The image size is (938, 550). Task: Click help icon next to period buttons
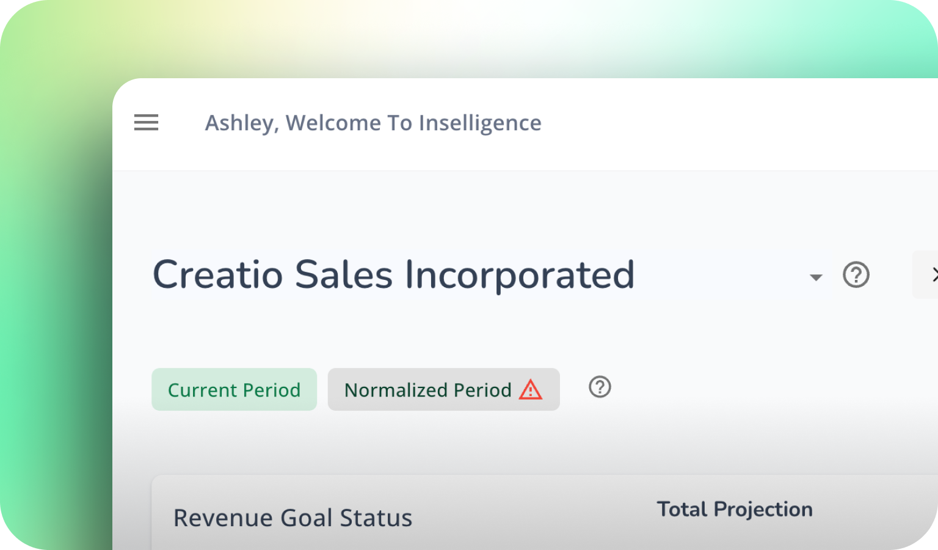[600, 387]
